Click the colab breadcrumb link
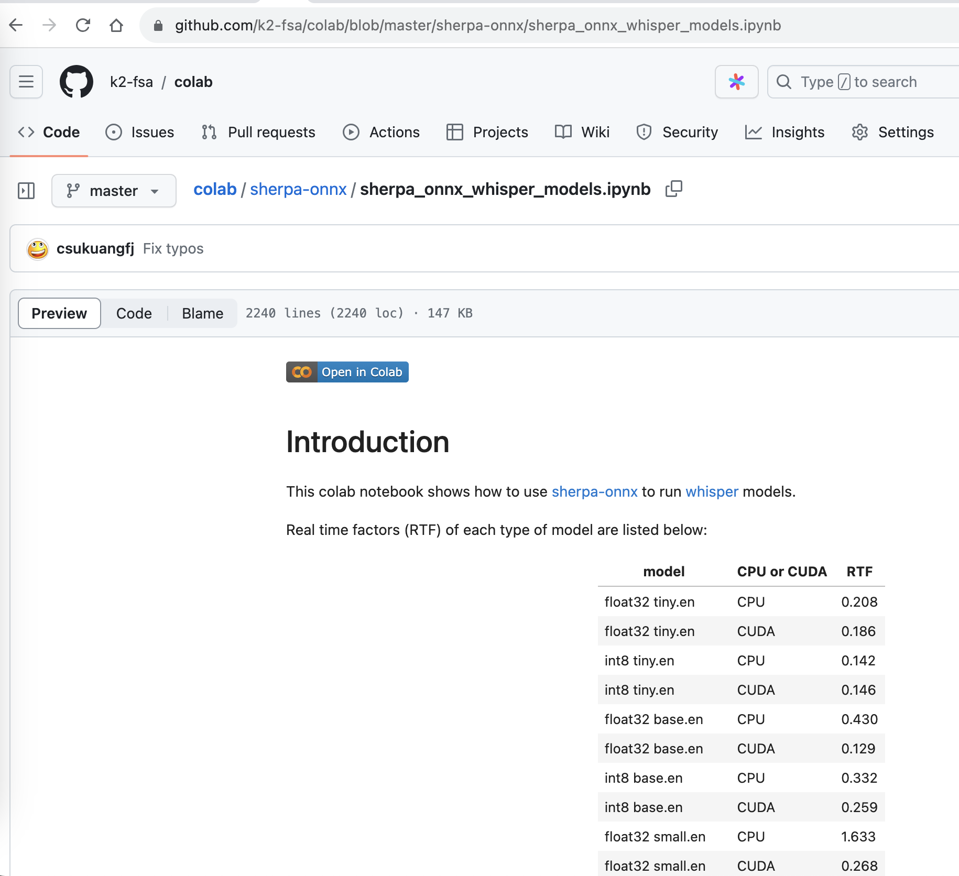 click(215, 189)
